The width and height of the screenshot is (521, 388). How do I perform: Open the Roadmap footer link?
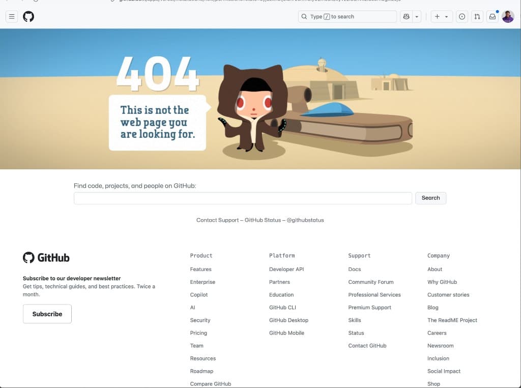201,371
